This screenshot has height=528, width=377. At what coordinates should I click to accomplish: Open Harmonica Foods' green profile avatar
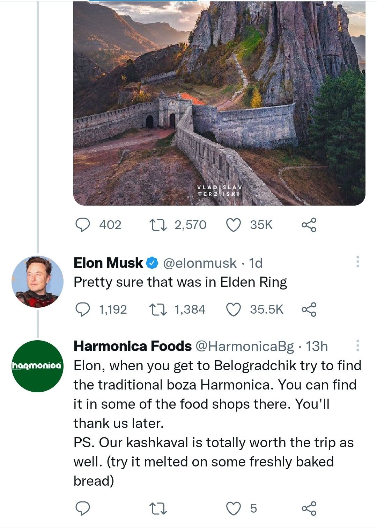(37, 366)
